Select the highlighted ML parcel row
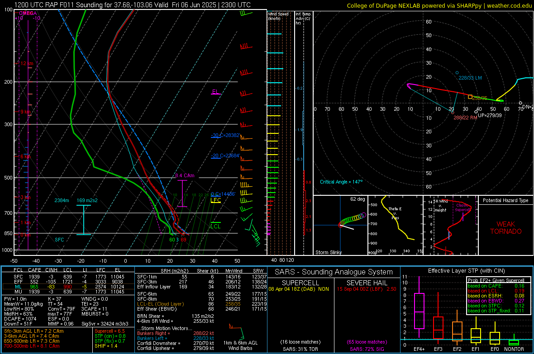 click(x=68, y=287)
